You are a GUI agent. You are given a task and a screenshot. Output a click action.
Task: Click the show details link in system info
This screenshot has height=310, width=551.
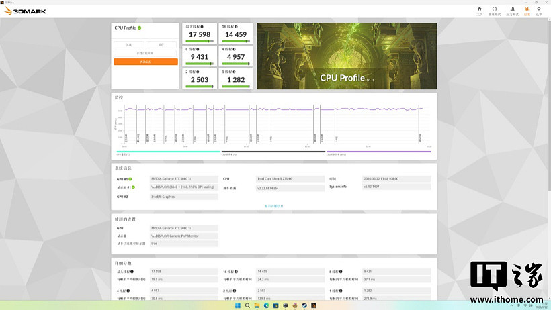click(273, 206)
